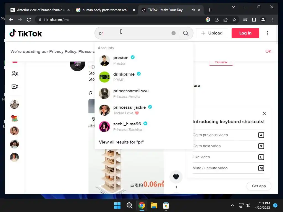Open the colorful cartoon suggested-account avatar
The image size is (283, 212).
[x=14, y=118]
